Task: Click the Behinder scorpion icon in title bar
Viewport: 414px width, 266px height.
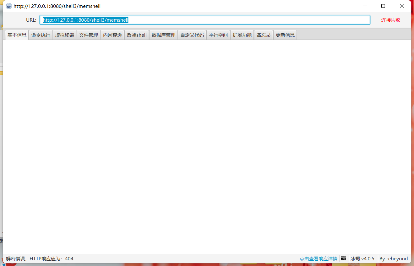Action: coord(8,6)
